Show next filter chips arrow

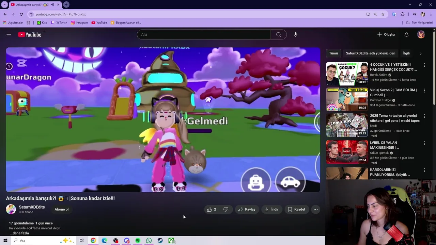tap(420, 53)
